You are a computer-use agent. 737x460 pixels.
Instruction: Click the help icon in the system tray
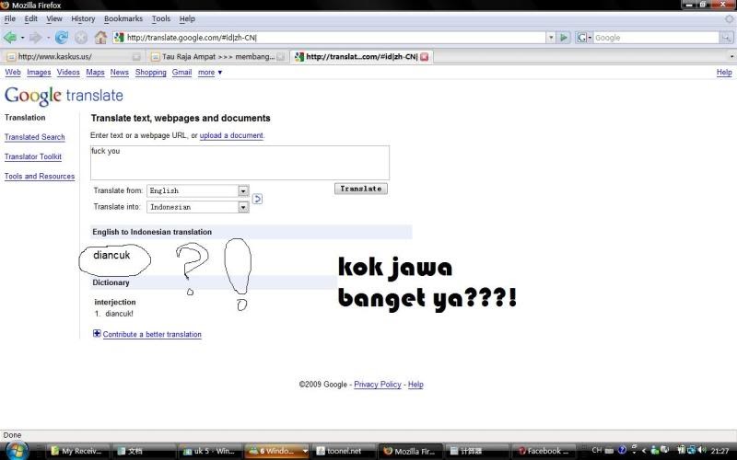(622, 450)
